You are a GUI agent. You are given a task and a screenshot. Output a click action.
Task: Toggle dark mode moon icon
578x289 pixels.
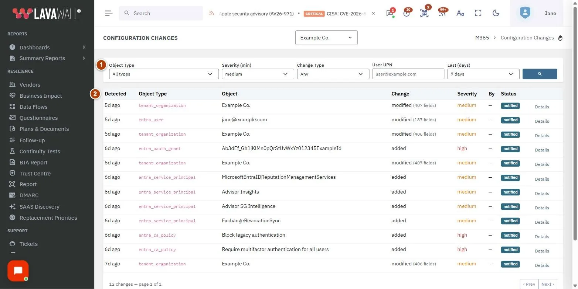496,13
